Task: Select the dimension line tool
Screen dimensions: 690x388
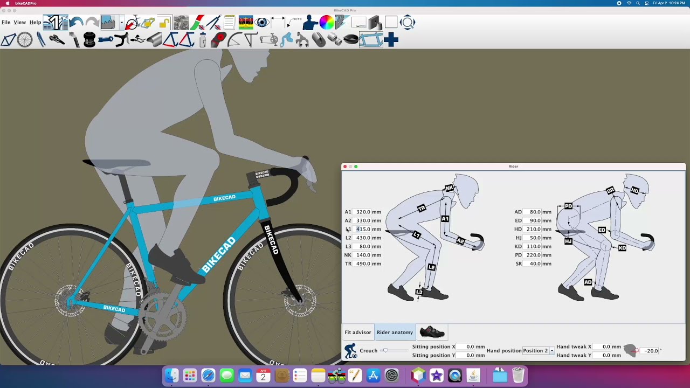Action: tap(278, 23)
